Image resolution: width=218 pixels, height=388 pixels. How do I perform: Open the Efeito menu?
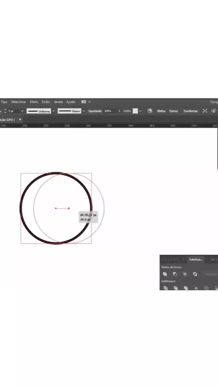coord(34,102)
